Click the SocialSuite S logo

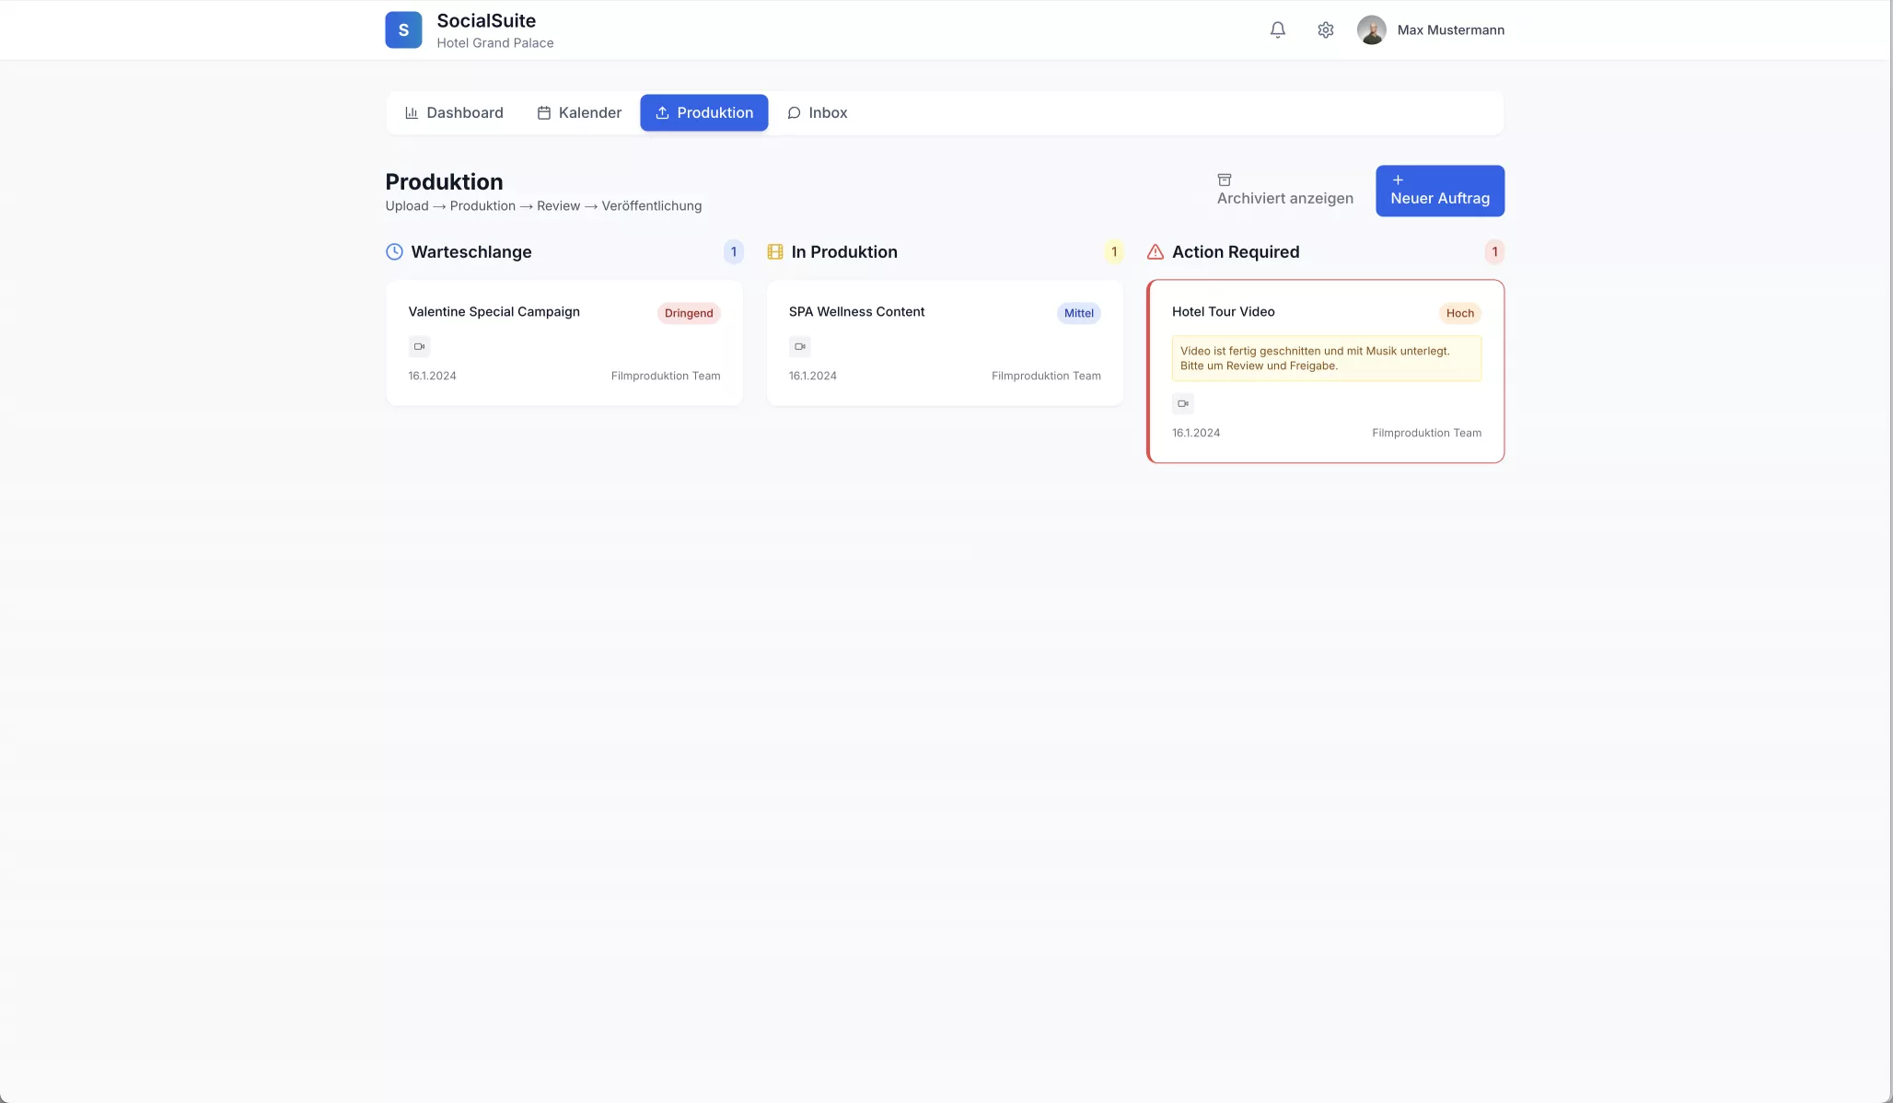tap(403, 29)
